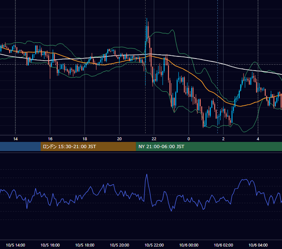282x249 pixels.
Task: Click the 10/5 16:00 date label
Action: pyautogui.click(x=50, y=245)
